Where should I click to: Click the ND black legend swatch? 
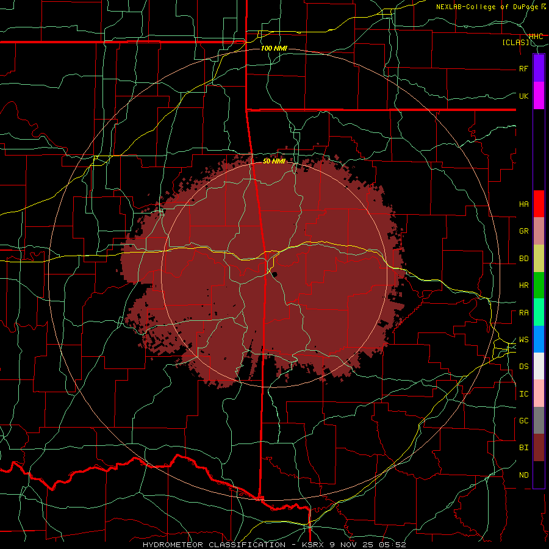(539, 475)
